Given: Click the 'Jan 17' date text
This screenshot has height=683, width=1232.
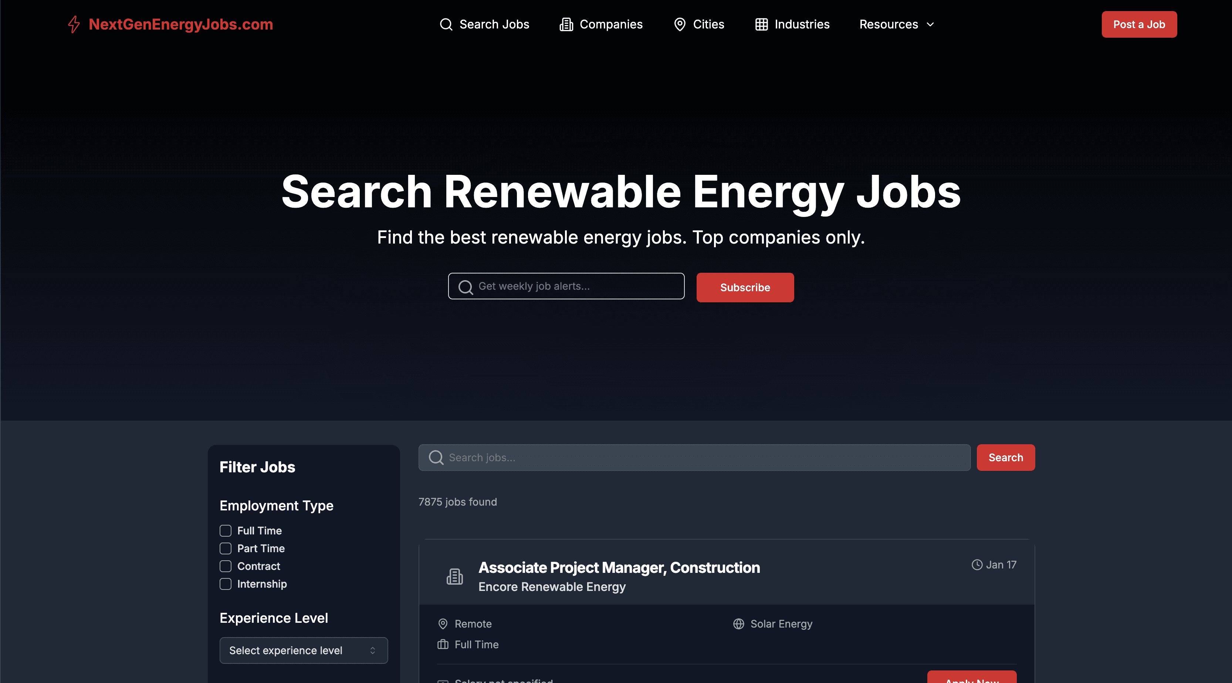Looking at the screenshot, I should pos(1001,564).
